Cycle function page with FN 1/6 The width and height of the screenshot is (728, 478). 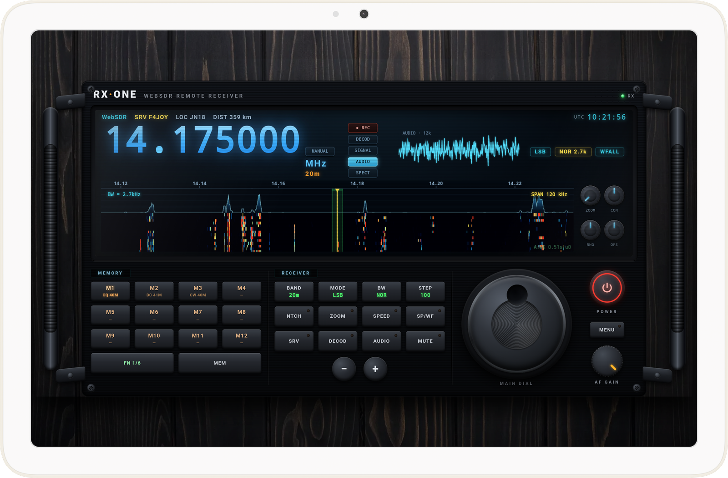[132, 363]
